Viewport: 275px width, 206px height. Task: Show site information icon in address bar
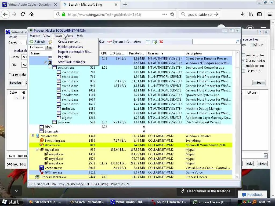58,14
